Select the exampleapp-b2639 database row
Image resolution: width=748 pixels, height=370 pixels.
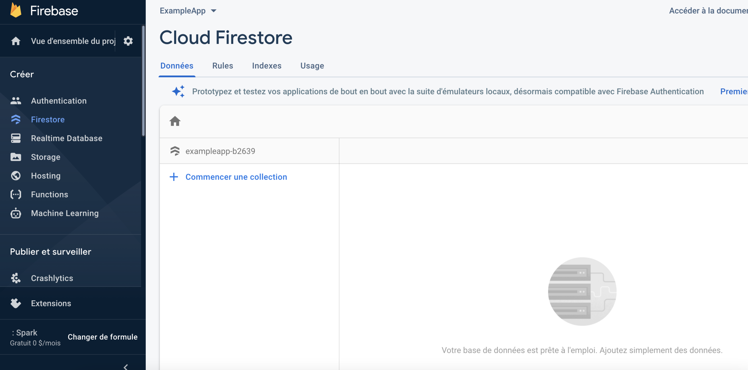pos(220,151)
